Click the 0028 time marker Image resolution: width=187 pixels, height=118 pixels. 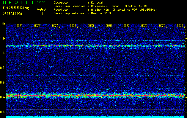[x=144, y=26]
